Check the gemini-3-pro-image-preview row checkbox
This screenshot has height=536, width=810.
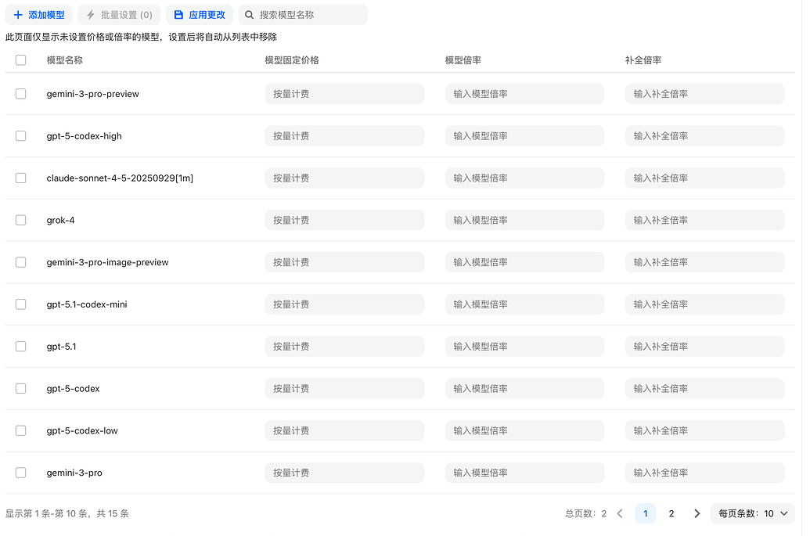[x=20, y=262]
